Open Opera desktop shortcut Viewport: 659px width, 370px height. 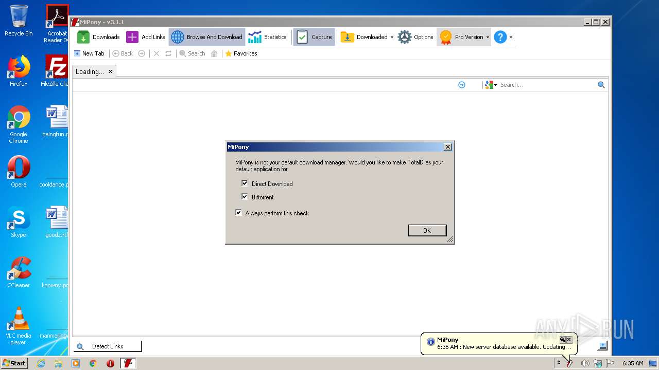19,172
